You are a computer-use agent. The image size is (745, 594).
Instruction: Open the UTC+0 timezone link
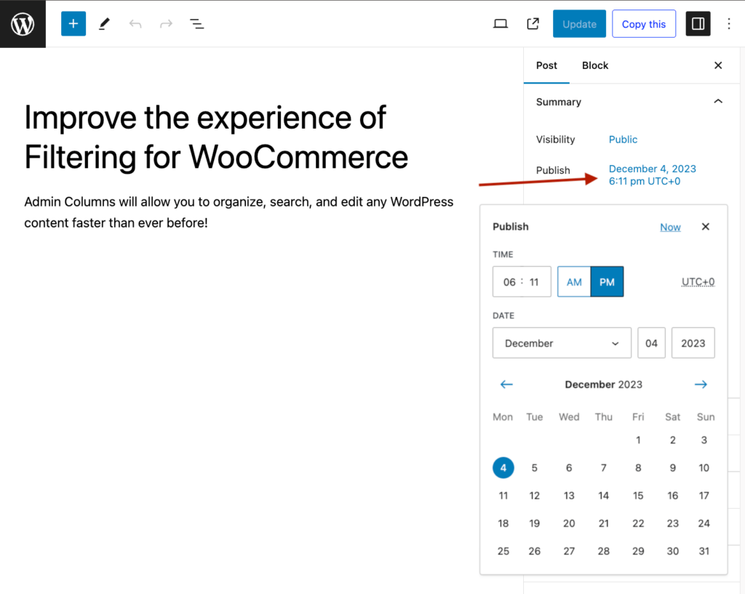(x=698, y=281)
